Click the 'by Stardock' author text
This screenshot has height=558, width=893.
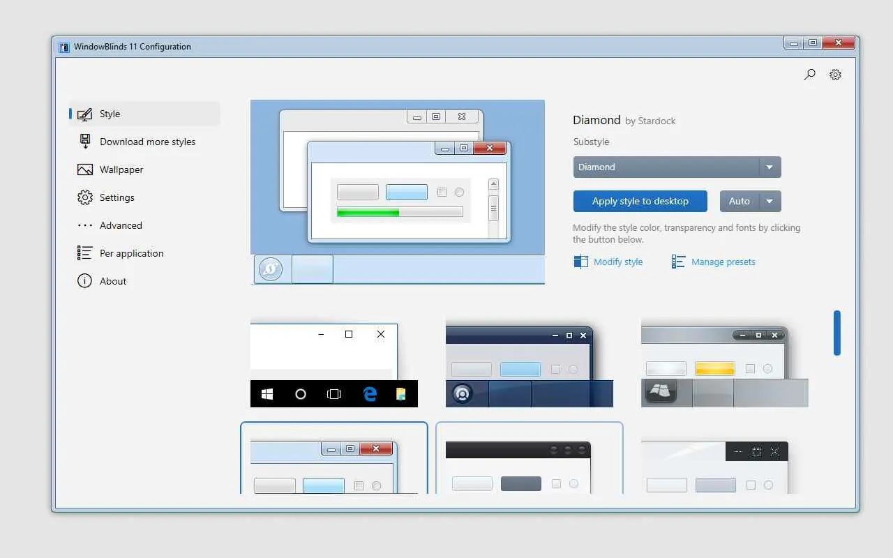coord(650,121)
